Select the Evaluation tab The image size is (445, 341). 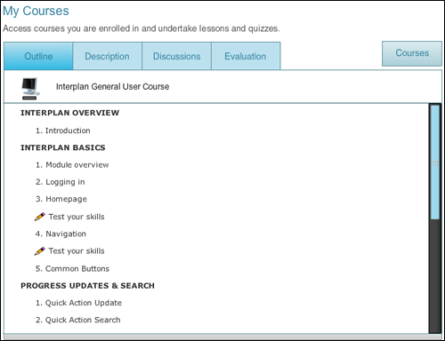(246, 56)
